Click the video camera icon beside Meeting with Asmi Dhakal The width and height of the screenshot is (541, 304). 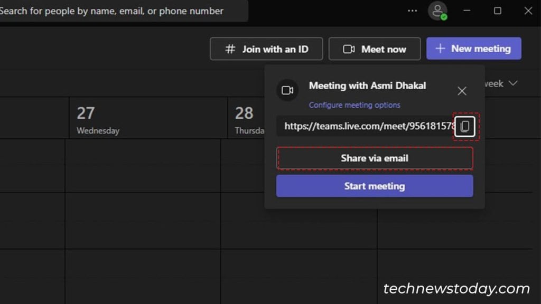[x=287, y=90]
